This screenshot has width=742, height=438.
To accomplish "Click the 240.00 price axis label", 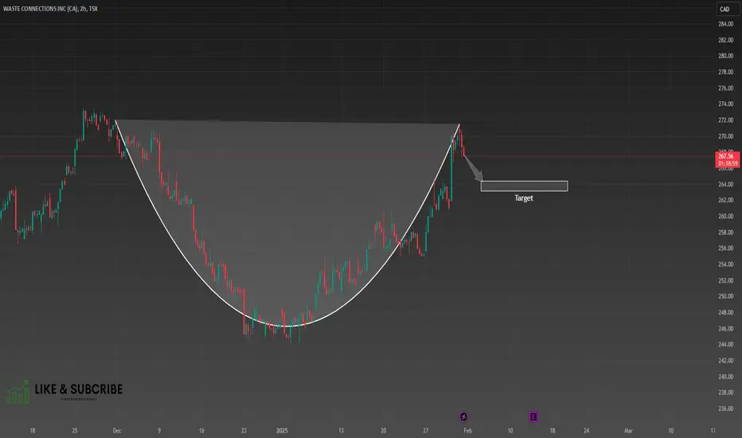I will coord(725,377).
